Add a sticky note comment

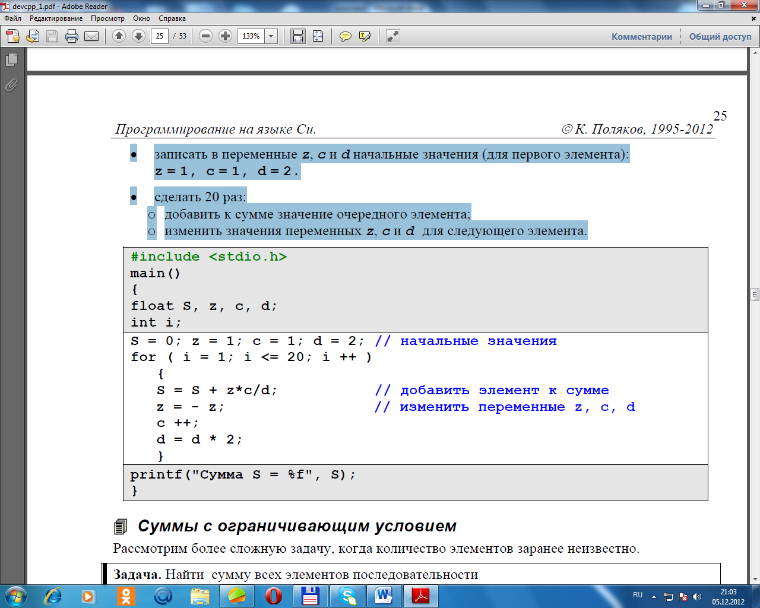coord(345,36)
